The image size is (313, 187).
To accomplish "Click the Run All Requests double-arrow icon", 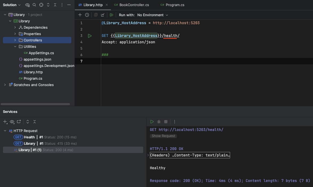I will [x=112, y=15].
